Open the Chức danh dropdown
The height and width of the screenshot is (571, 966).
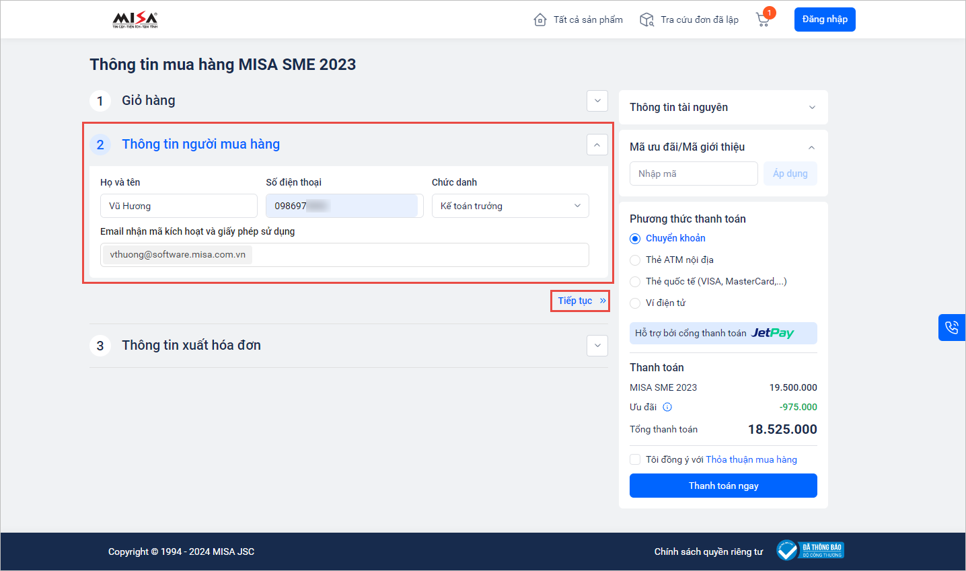click(x=510, y=206)
